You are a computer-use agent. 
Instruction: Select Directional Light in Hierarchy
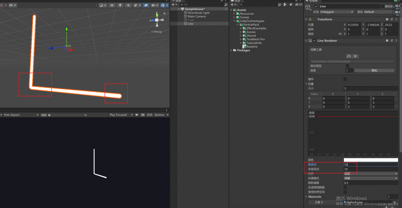click(199, 13)
